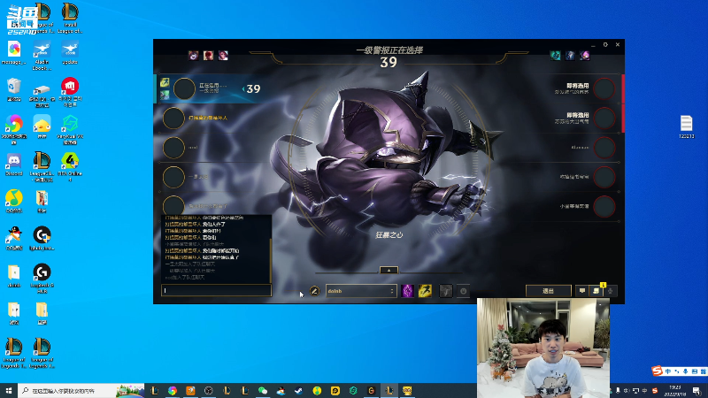The image size is (708, 398).
Task: Click the 退出 exit button
Action: pos(548,291)
